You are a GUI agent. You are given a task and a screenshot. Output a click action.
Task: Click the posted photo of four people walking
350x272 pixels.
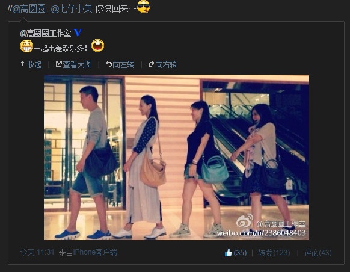point(176,157)
